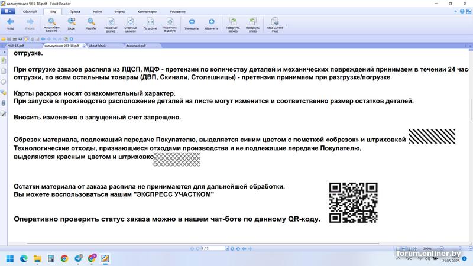Open Google Chrome from the taskbar
The height and width of the screenshot is (266, 473).
64,259
